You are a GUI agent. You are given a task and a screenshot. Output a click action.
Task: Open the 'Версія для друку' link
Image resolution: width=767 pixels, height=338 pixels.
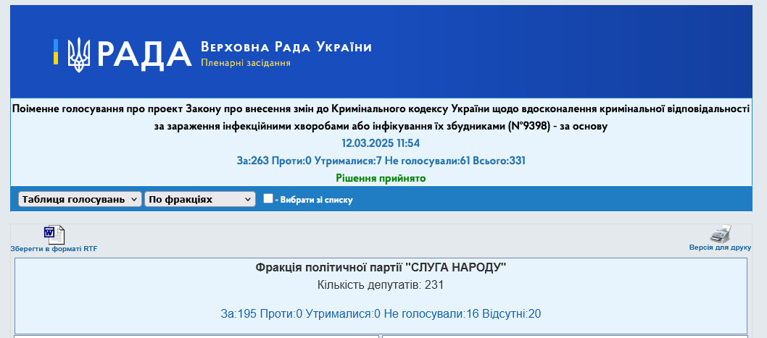[719, 248]
